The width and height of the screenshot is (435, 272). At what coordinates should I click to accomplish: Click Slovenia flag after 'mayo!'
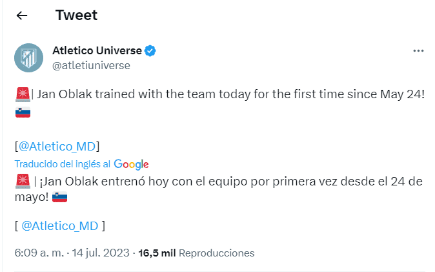(59, 197)
